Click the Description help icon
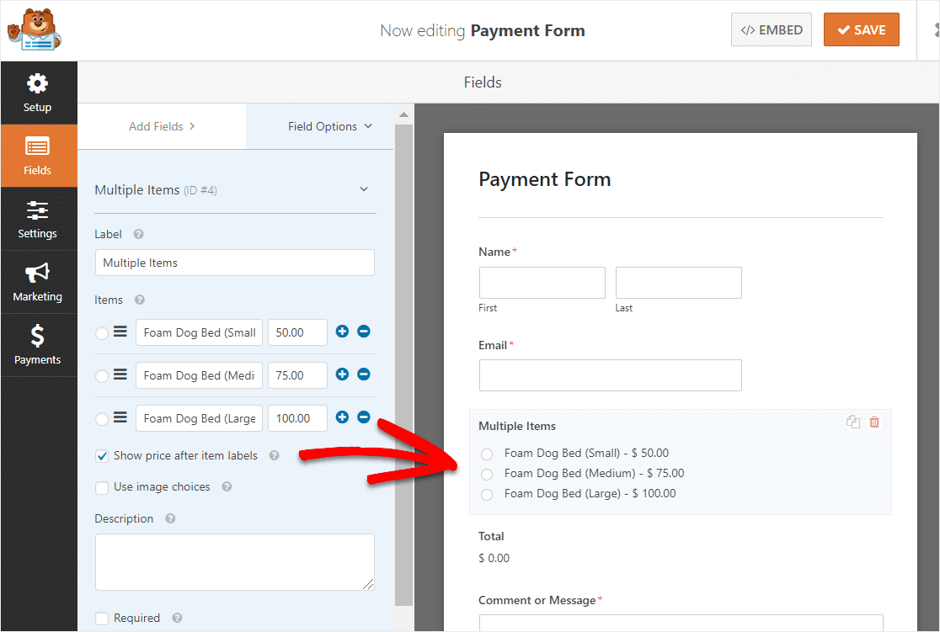 coord(170,518)
